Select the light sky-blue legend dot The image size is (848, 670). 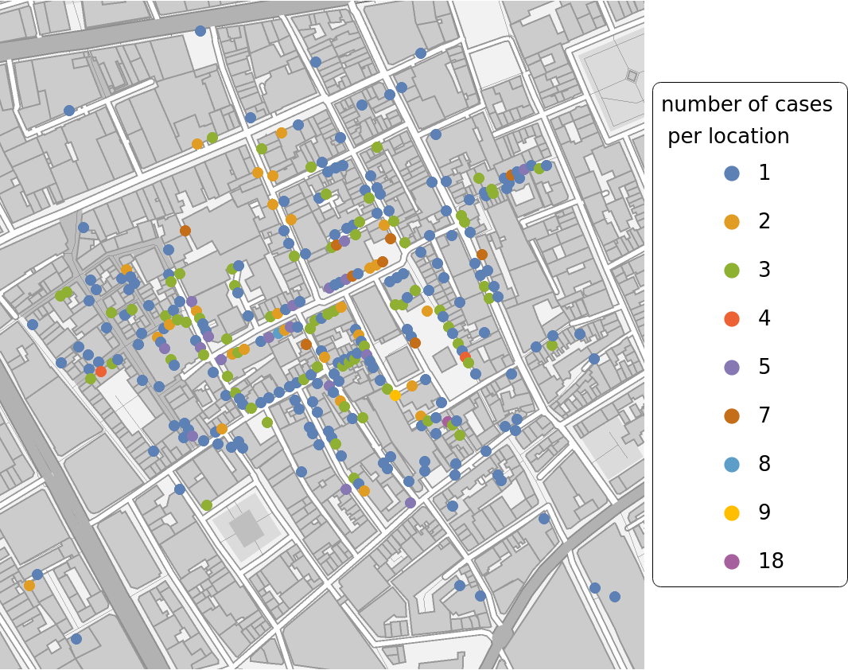coord(732,465)
